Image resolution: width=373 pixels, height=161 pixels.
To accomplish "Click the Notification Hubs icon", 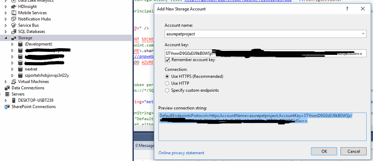I will tap(14, 19).
